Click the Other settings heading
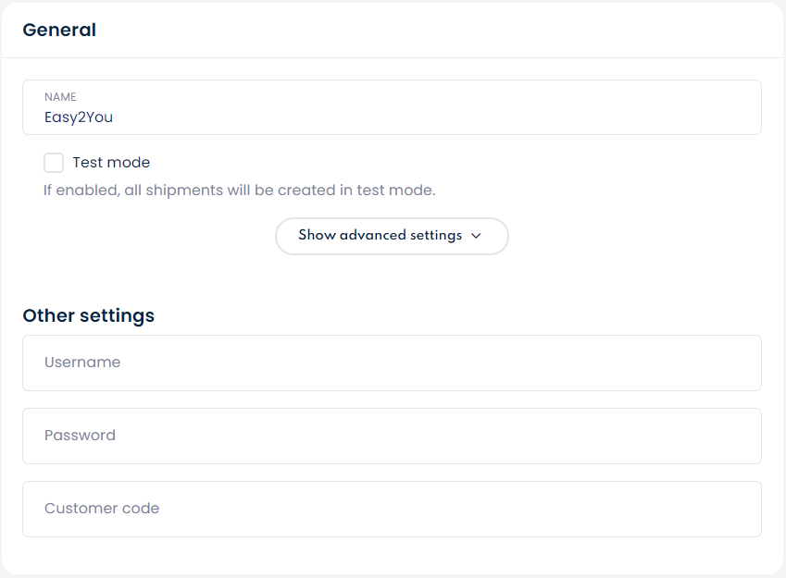Viewport: 786px width, 578px height. [89, 315]
